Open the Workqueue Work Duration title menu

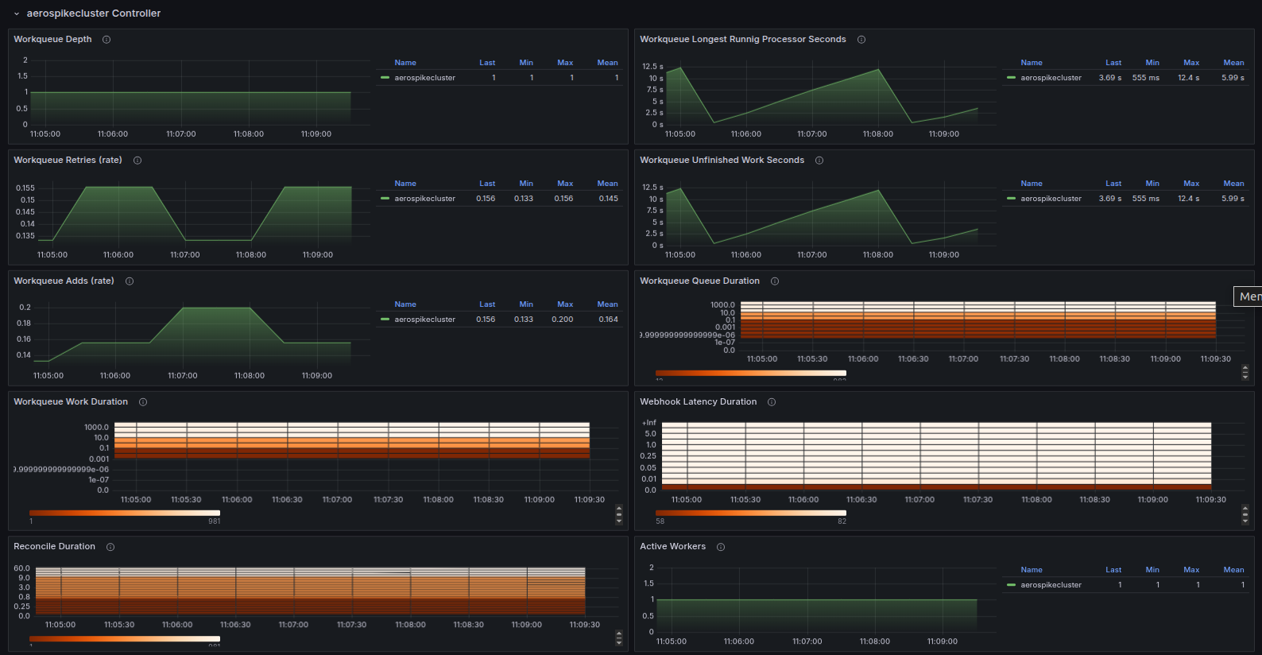click(71, 402)
